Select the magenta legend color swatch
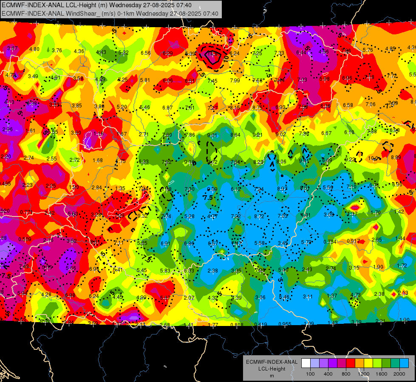The image size is (416, 382). 342,363
